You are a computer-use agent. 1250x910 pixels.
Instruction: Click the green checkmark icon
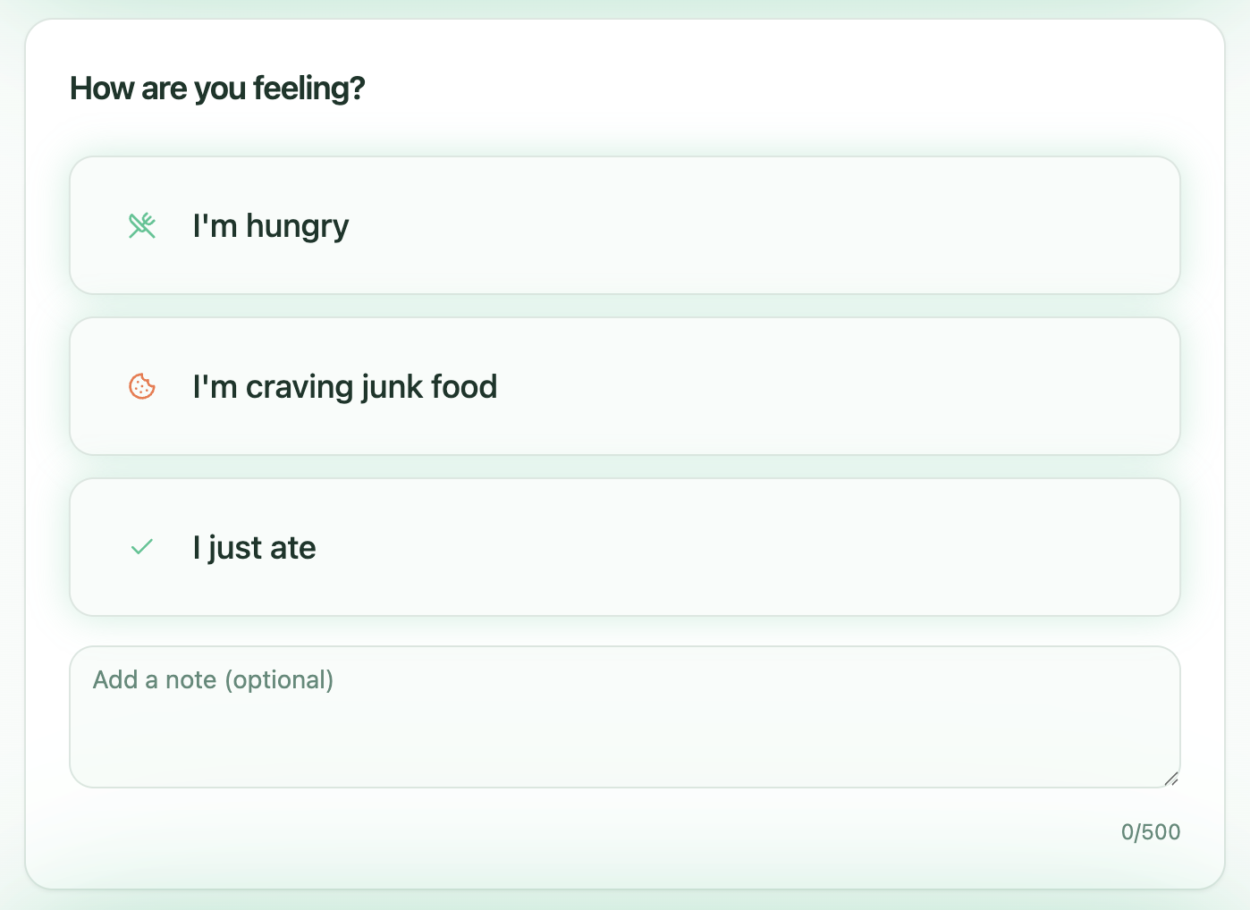[x=142, y=547]
